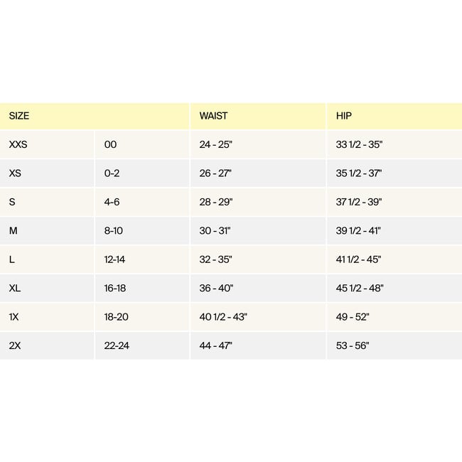Click the 33 1/2 - 35" hip value

tap(359, 144)
